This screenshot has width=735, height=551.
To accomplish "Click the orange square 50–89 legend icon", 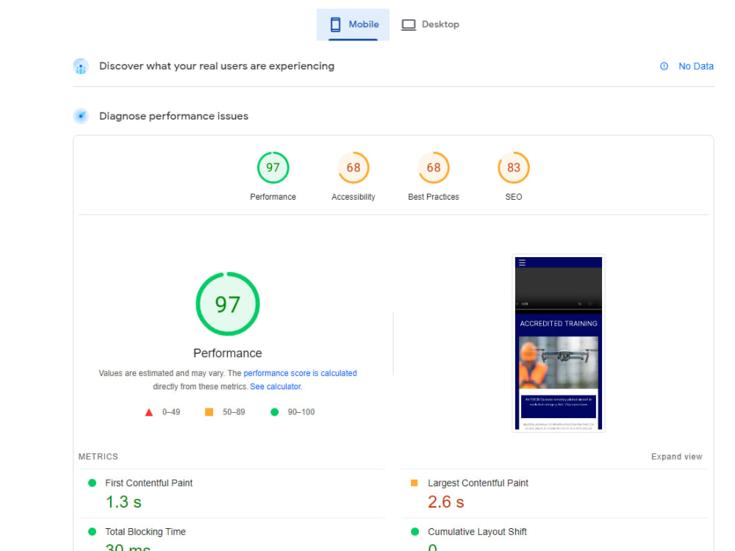I will [x=209, y=412].
